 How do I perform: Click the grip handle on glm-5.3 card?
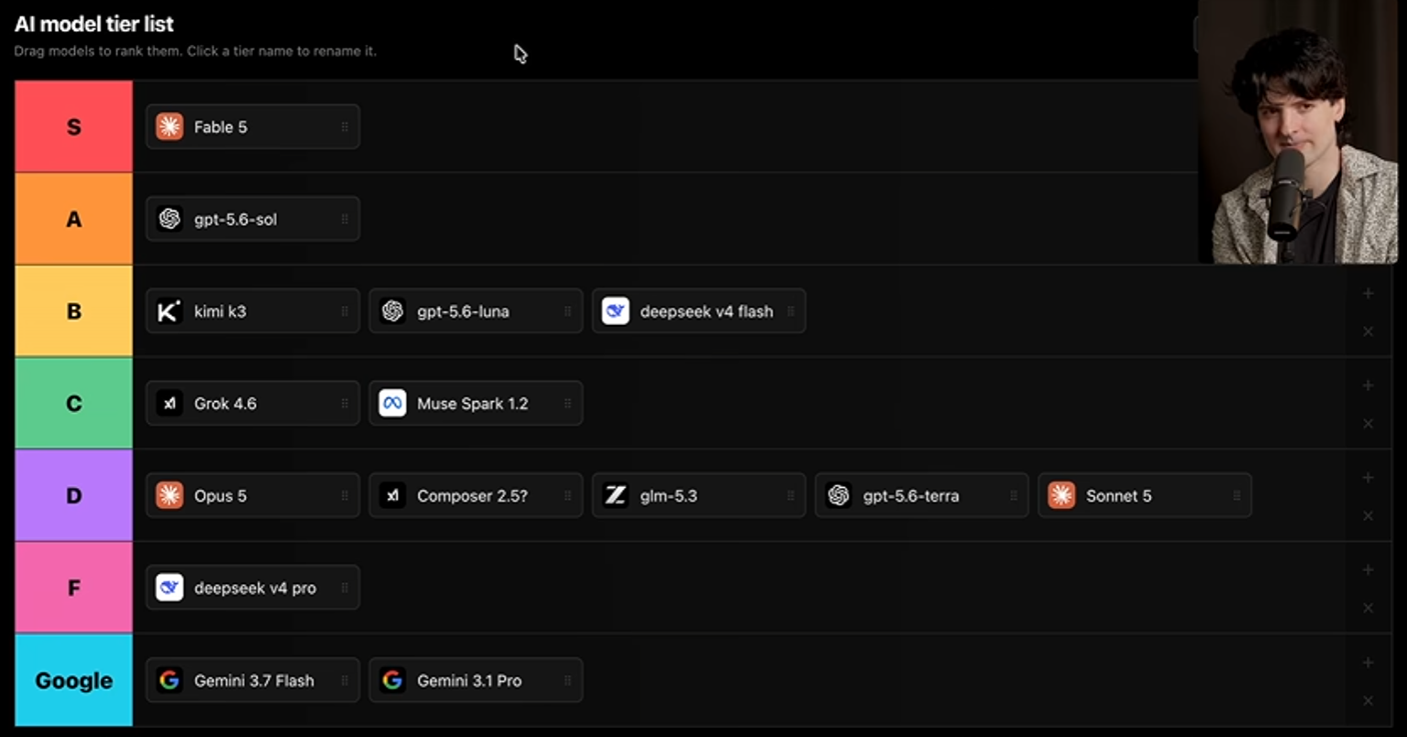point(790,496)
